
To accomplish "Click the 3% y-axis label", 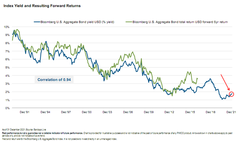I will click(7, 84).
